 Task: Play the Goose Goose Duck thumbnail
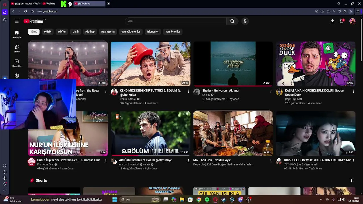tap(315, 64)
